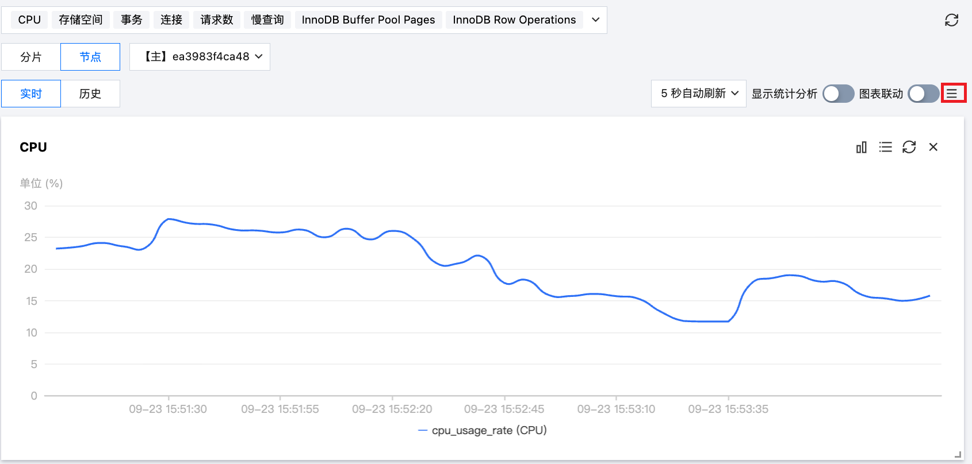972x464 pixels.
Task: Click the 慢查询 metric tag
Action: pyautogui.click(x=267, y=20)
